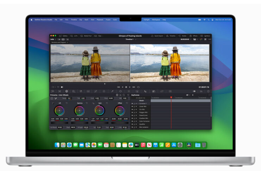Open the Media Pool button
This screenshot has height=171, width=261.
coord(86,36)
